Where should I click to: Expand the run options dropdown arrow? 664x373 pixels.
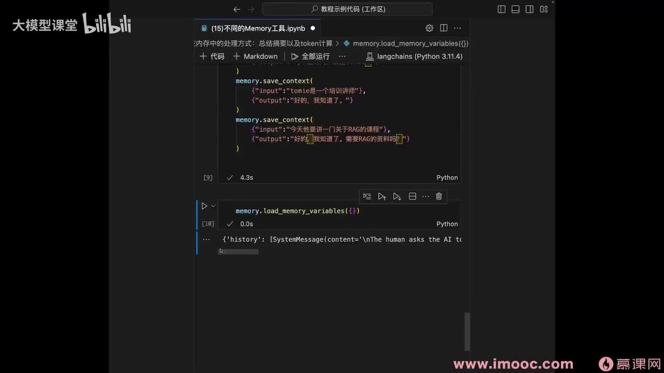pos(213,206)
